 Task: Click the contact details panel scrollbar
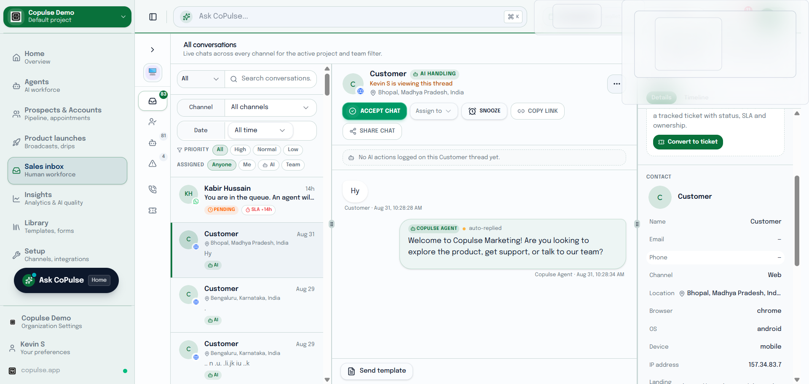(797, 221)
